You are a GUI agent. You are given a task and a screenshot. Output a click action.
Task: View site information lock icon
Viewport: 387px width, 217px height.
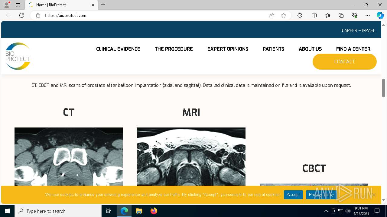click(38, 15)
